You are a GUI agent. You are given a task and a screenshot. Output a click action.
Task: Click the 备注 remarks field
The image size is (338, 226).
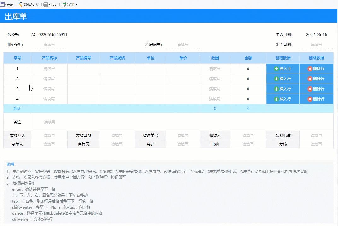(182, 122)
